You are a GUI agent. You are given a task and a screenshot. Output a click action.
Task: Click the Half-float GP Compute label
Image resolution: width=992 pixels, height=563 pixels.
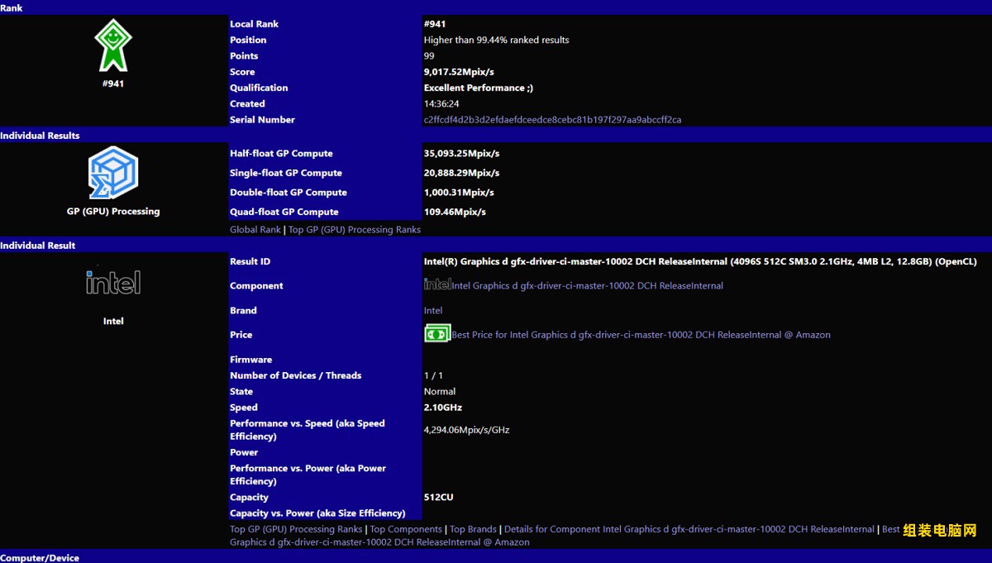(x=281, y=154)
